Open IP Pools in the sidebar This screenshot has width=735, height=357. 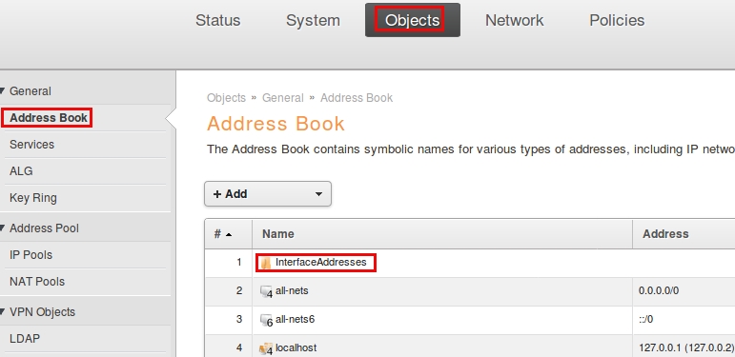pyautogui.click(x=31, y=255)
